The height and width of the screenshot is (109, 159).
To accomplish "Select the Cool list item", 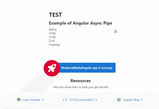I will [52, 41].
